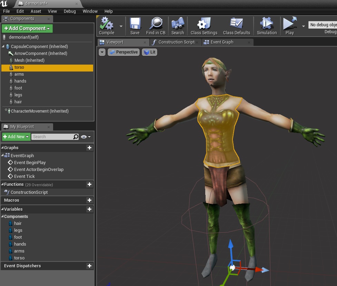Play the level in editor

(290, 26)
